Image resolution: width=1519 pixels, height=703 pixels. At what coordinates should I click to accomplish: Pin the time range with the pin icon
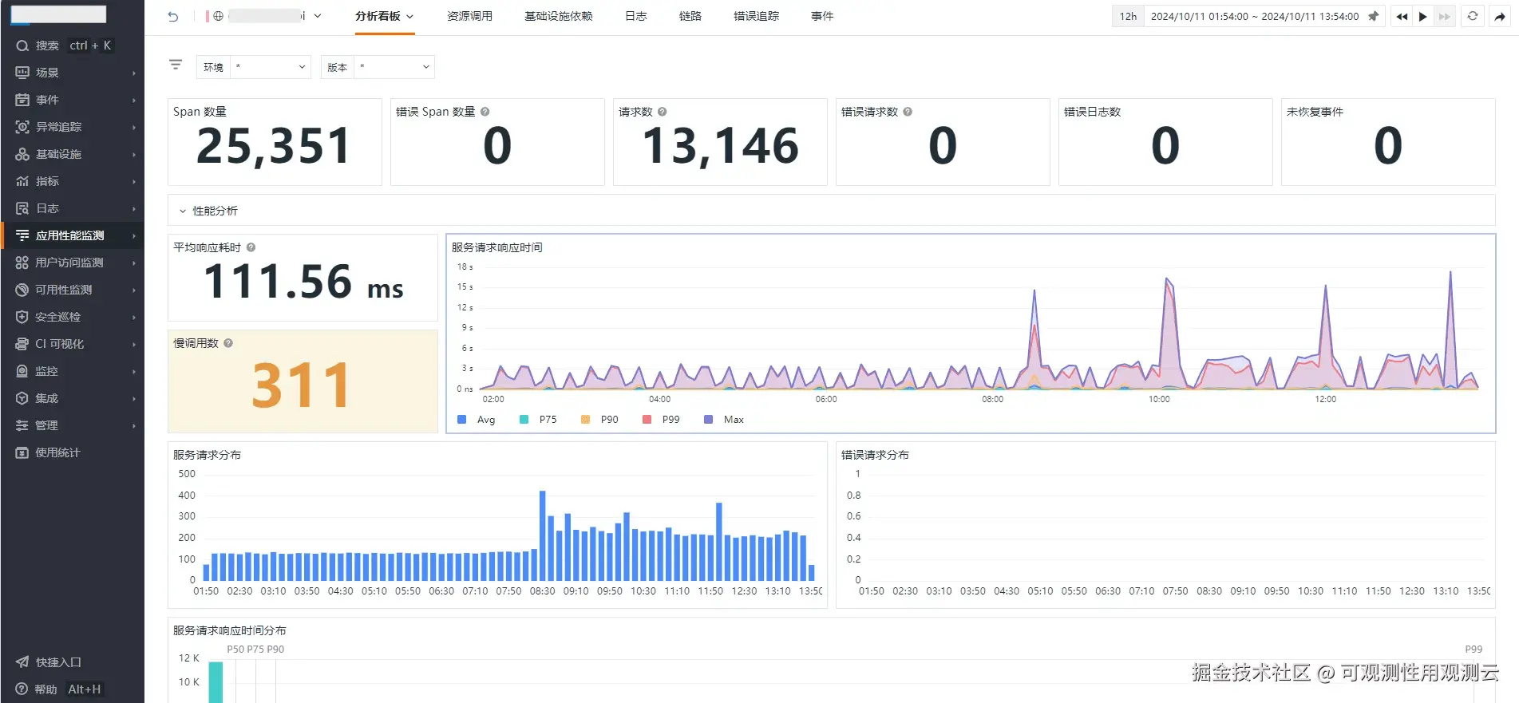[x=1373, y=16]
